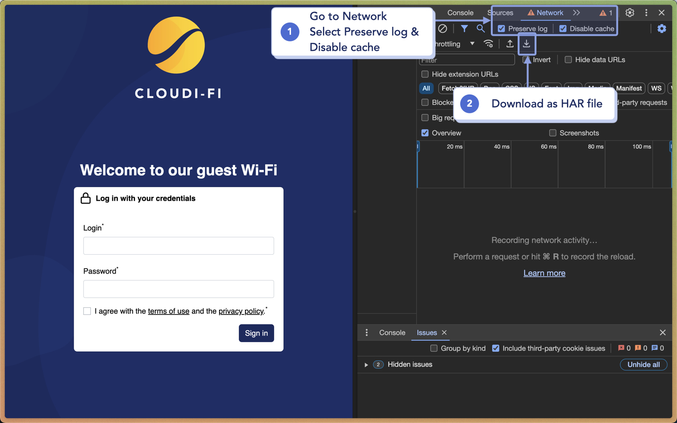Click the 60 ms marker on timeline overview
Viewport: 677px width, 423px height.
click(x=548, y=147)
